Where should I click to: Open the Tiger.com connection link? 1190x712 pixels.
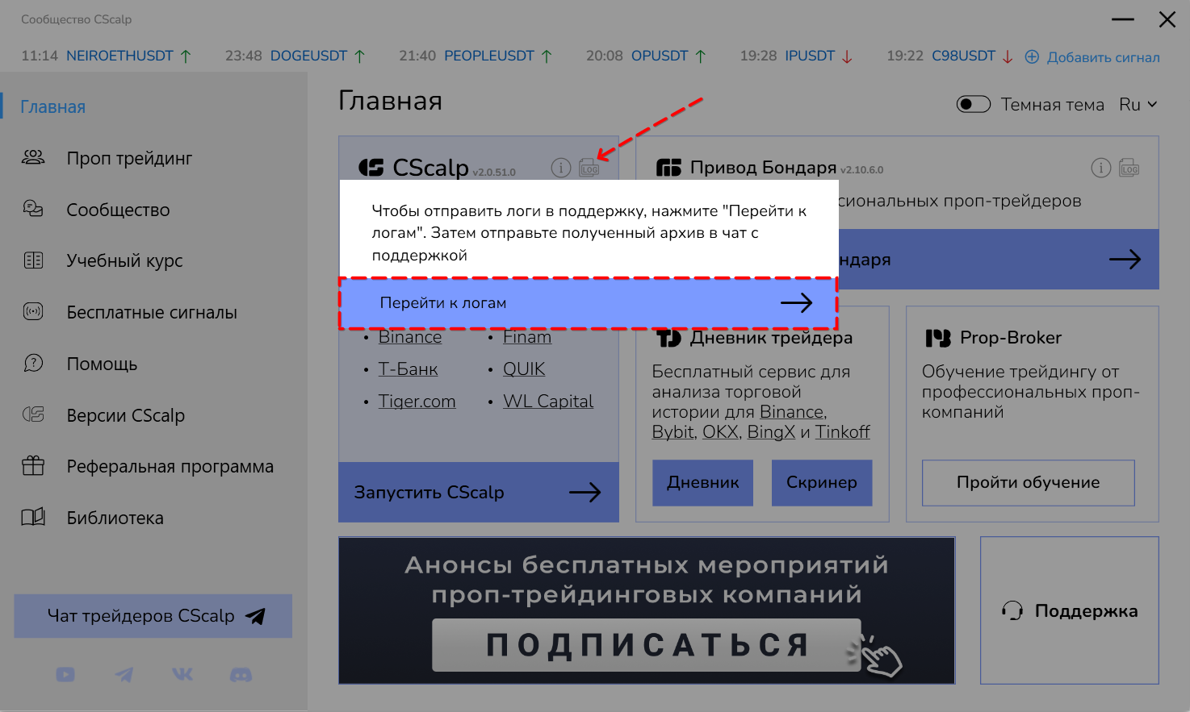(417, 402)
